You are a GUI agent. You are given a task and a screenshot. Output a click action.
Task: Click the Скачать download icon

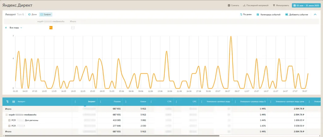229,5
